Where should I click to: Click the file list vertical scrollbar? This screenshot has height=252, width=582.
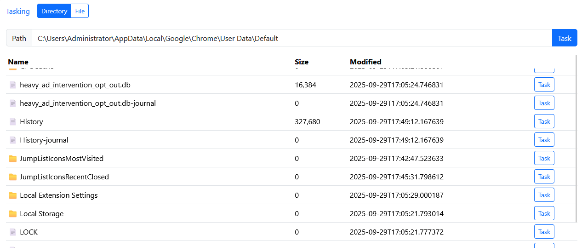coord(576,138)
